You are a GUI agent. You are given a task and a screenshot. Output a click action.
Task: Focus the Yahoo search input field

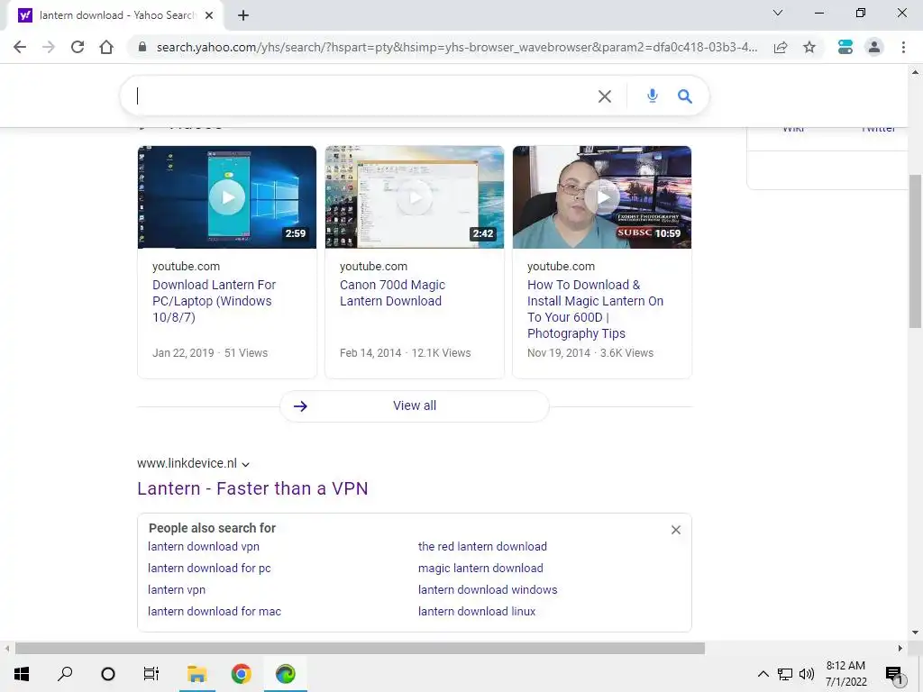click(365, 96)
